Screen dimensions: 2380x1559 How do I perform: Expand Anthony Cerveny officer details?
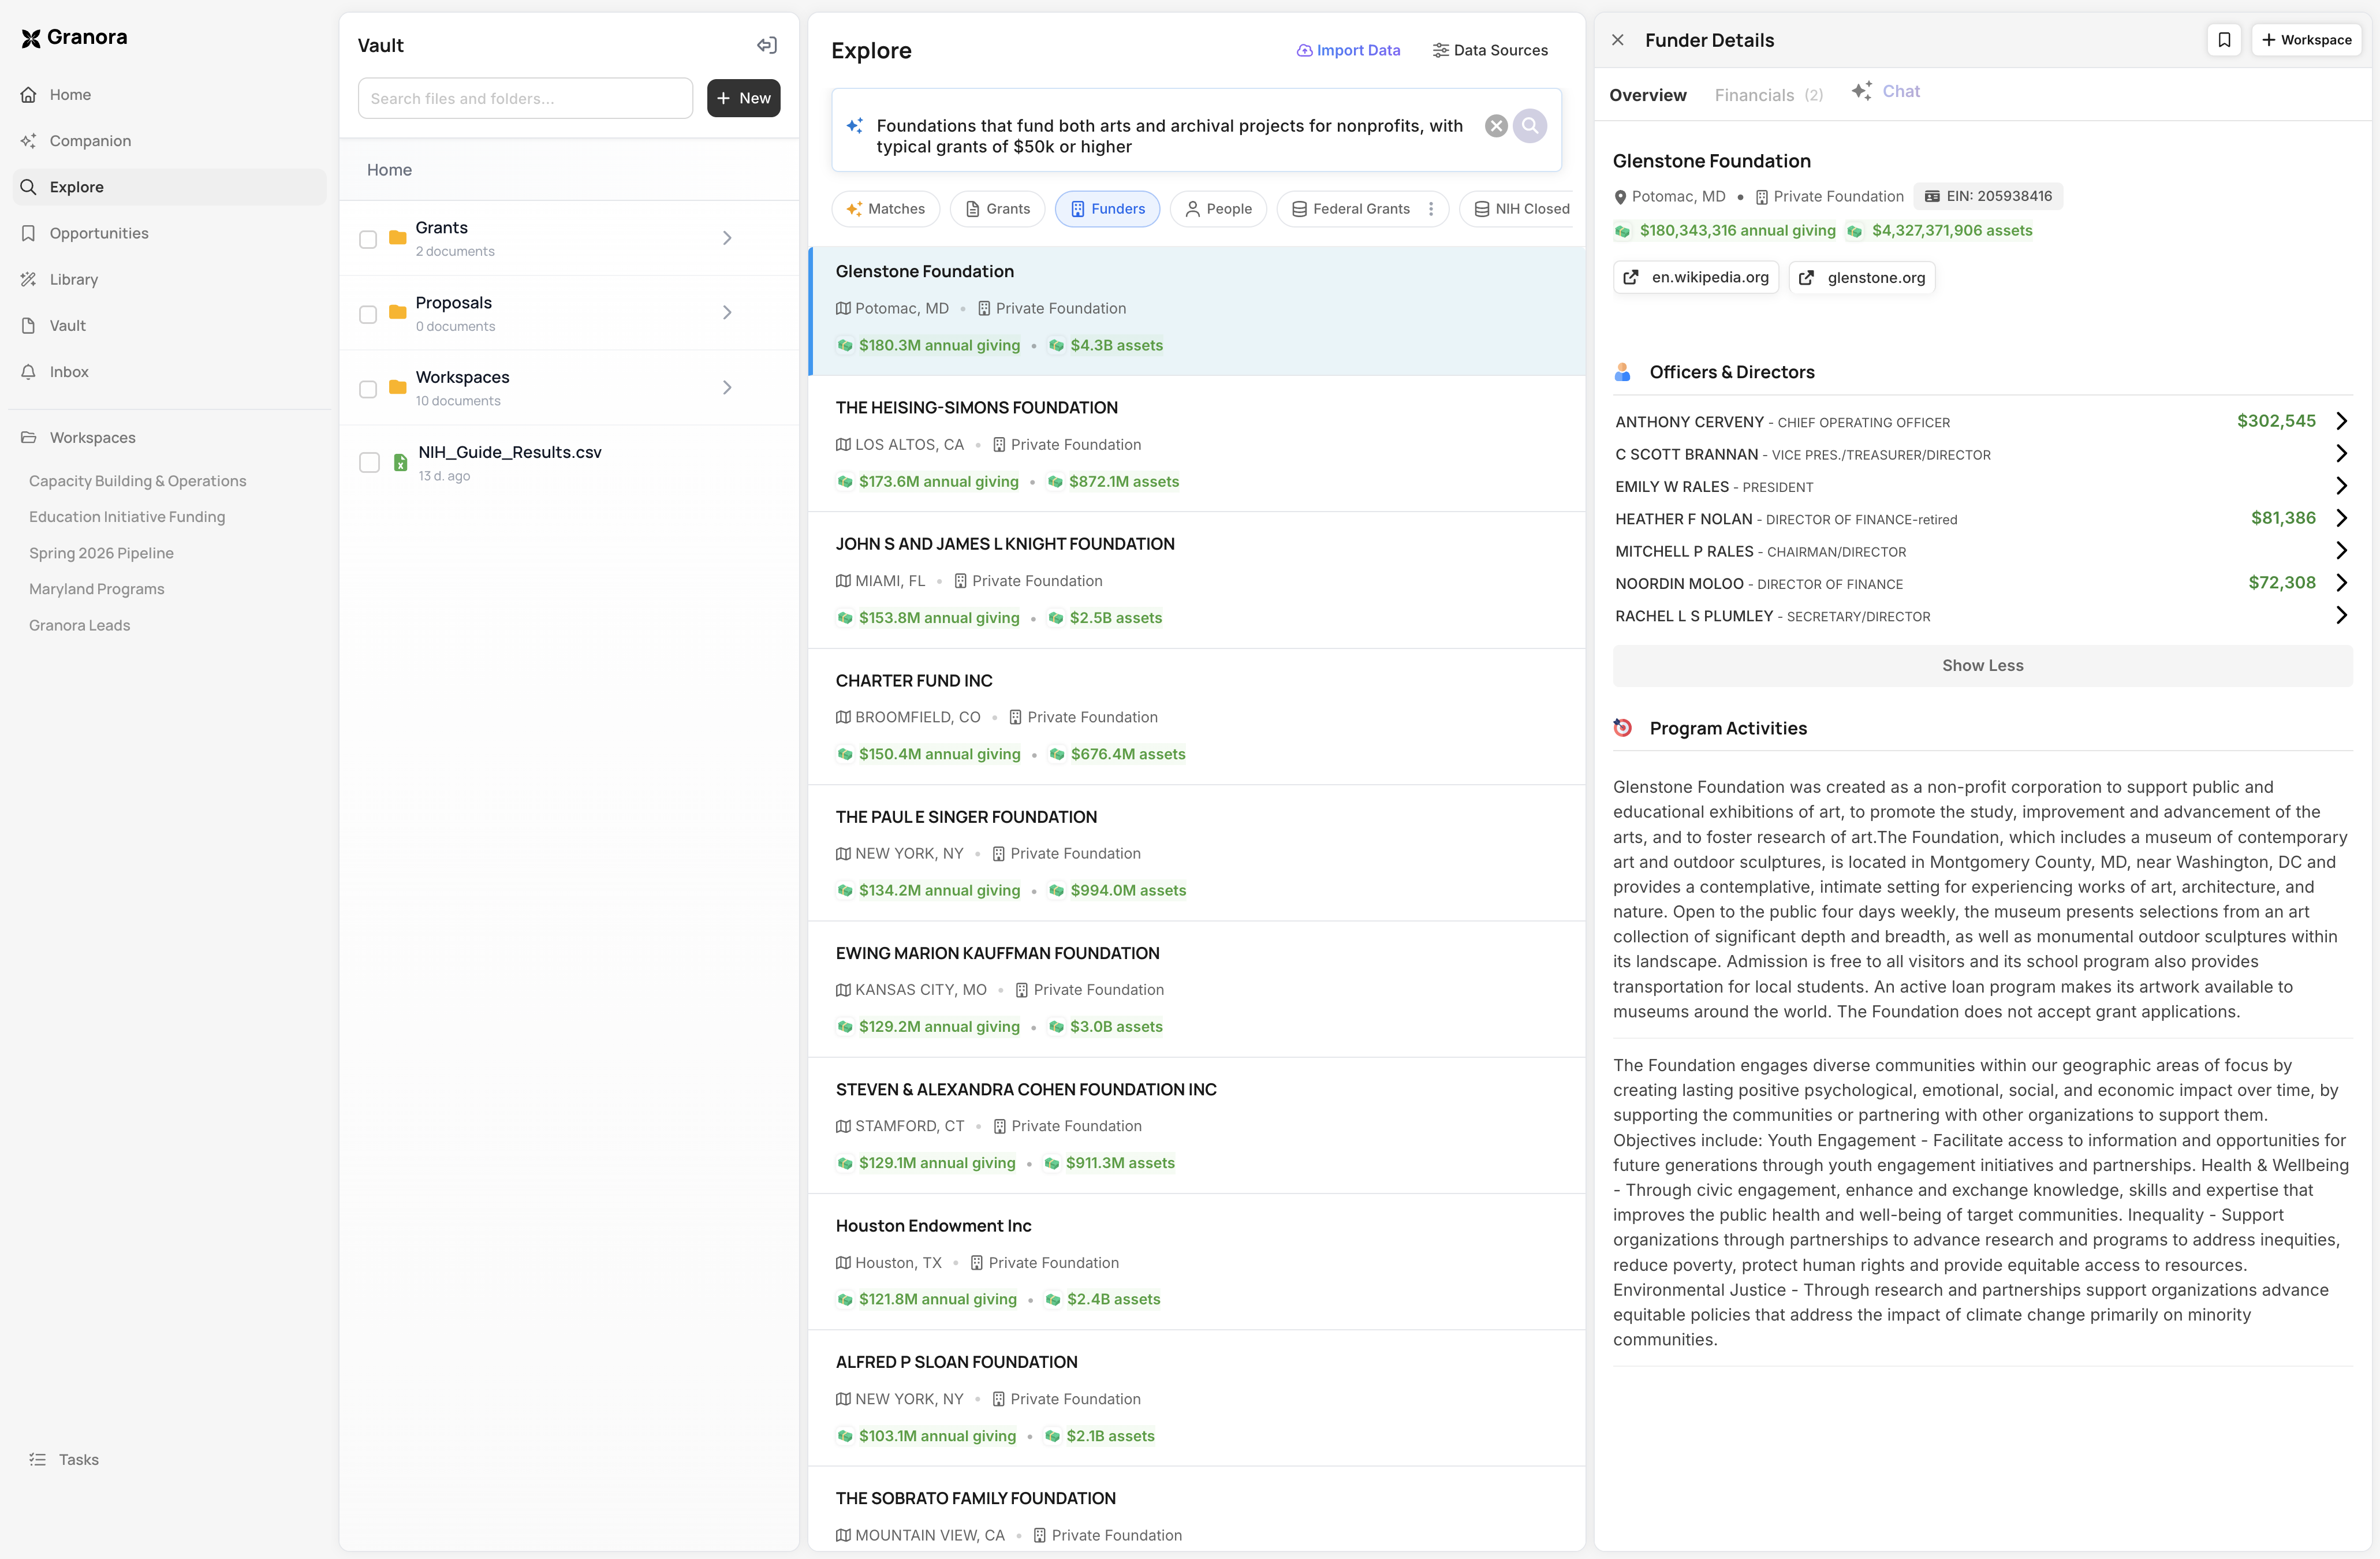pyautogui.click(x=2341, y=421)
